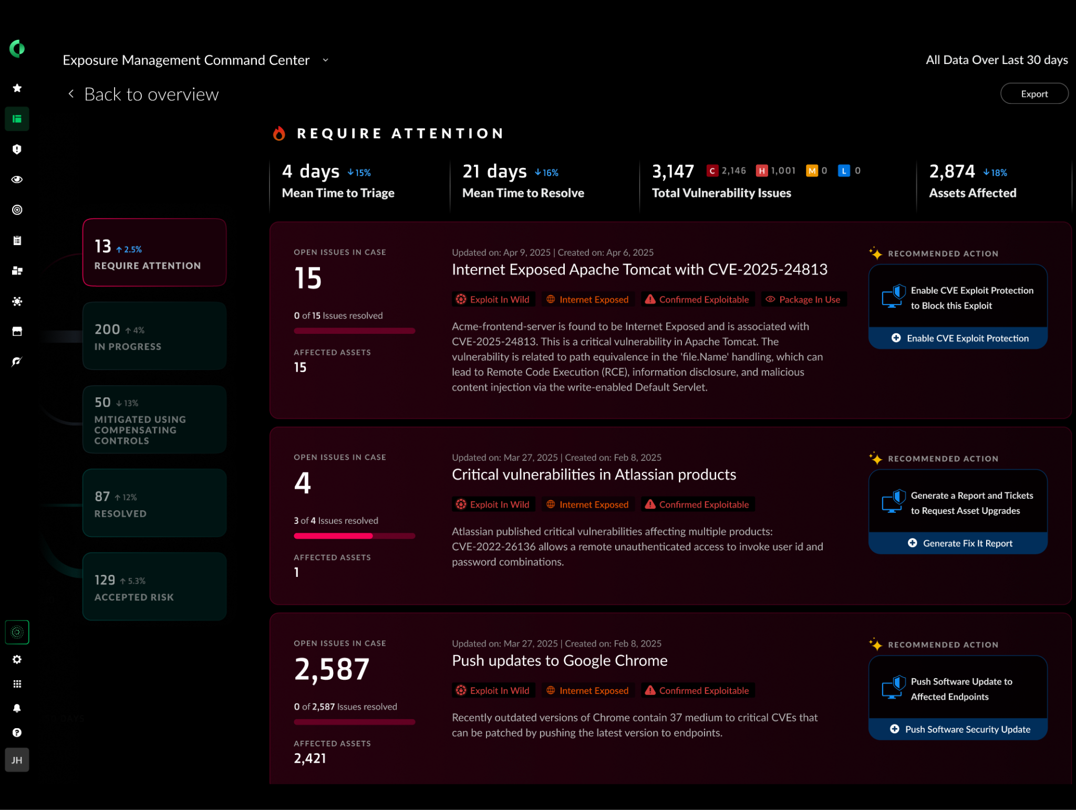Open the storefront sidebar icon
Image resolution: width=1076 pixels, height=810 pixels.
pos(17,331)
